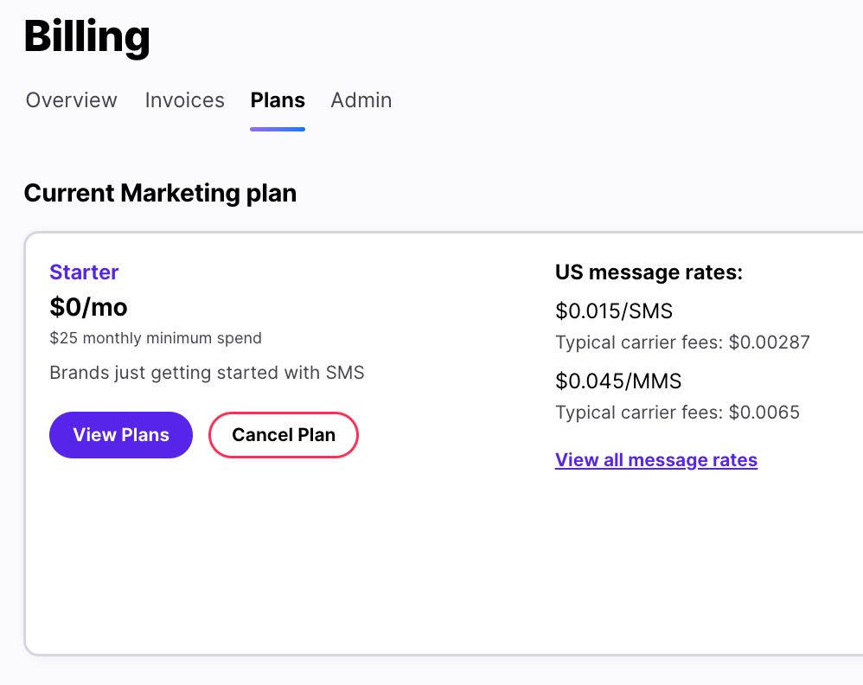Select the Current Marketing plan heading
The width and height of the screenshot is (863, 685).
click(x=160, y=193)
